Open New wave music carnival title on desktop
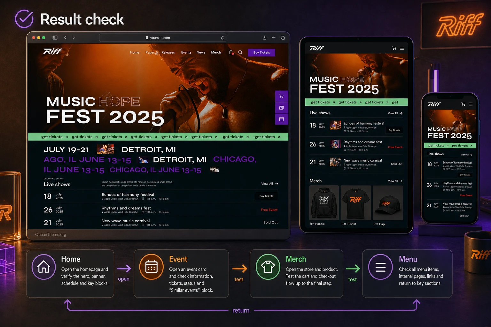 coord(126,221)
